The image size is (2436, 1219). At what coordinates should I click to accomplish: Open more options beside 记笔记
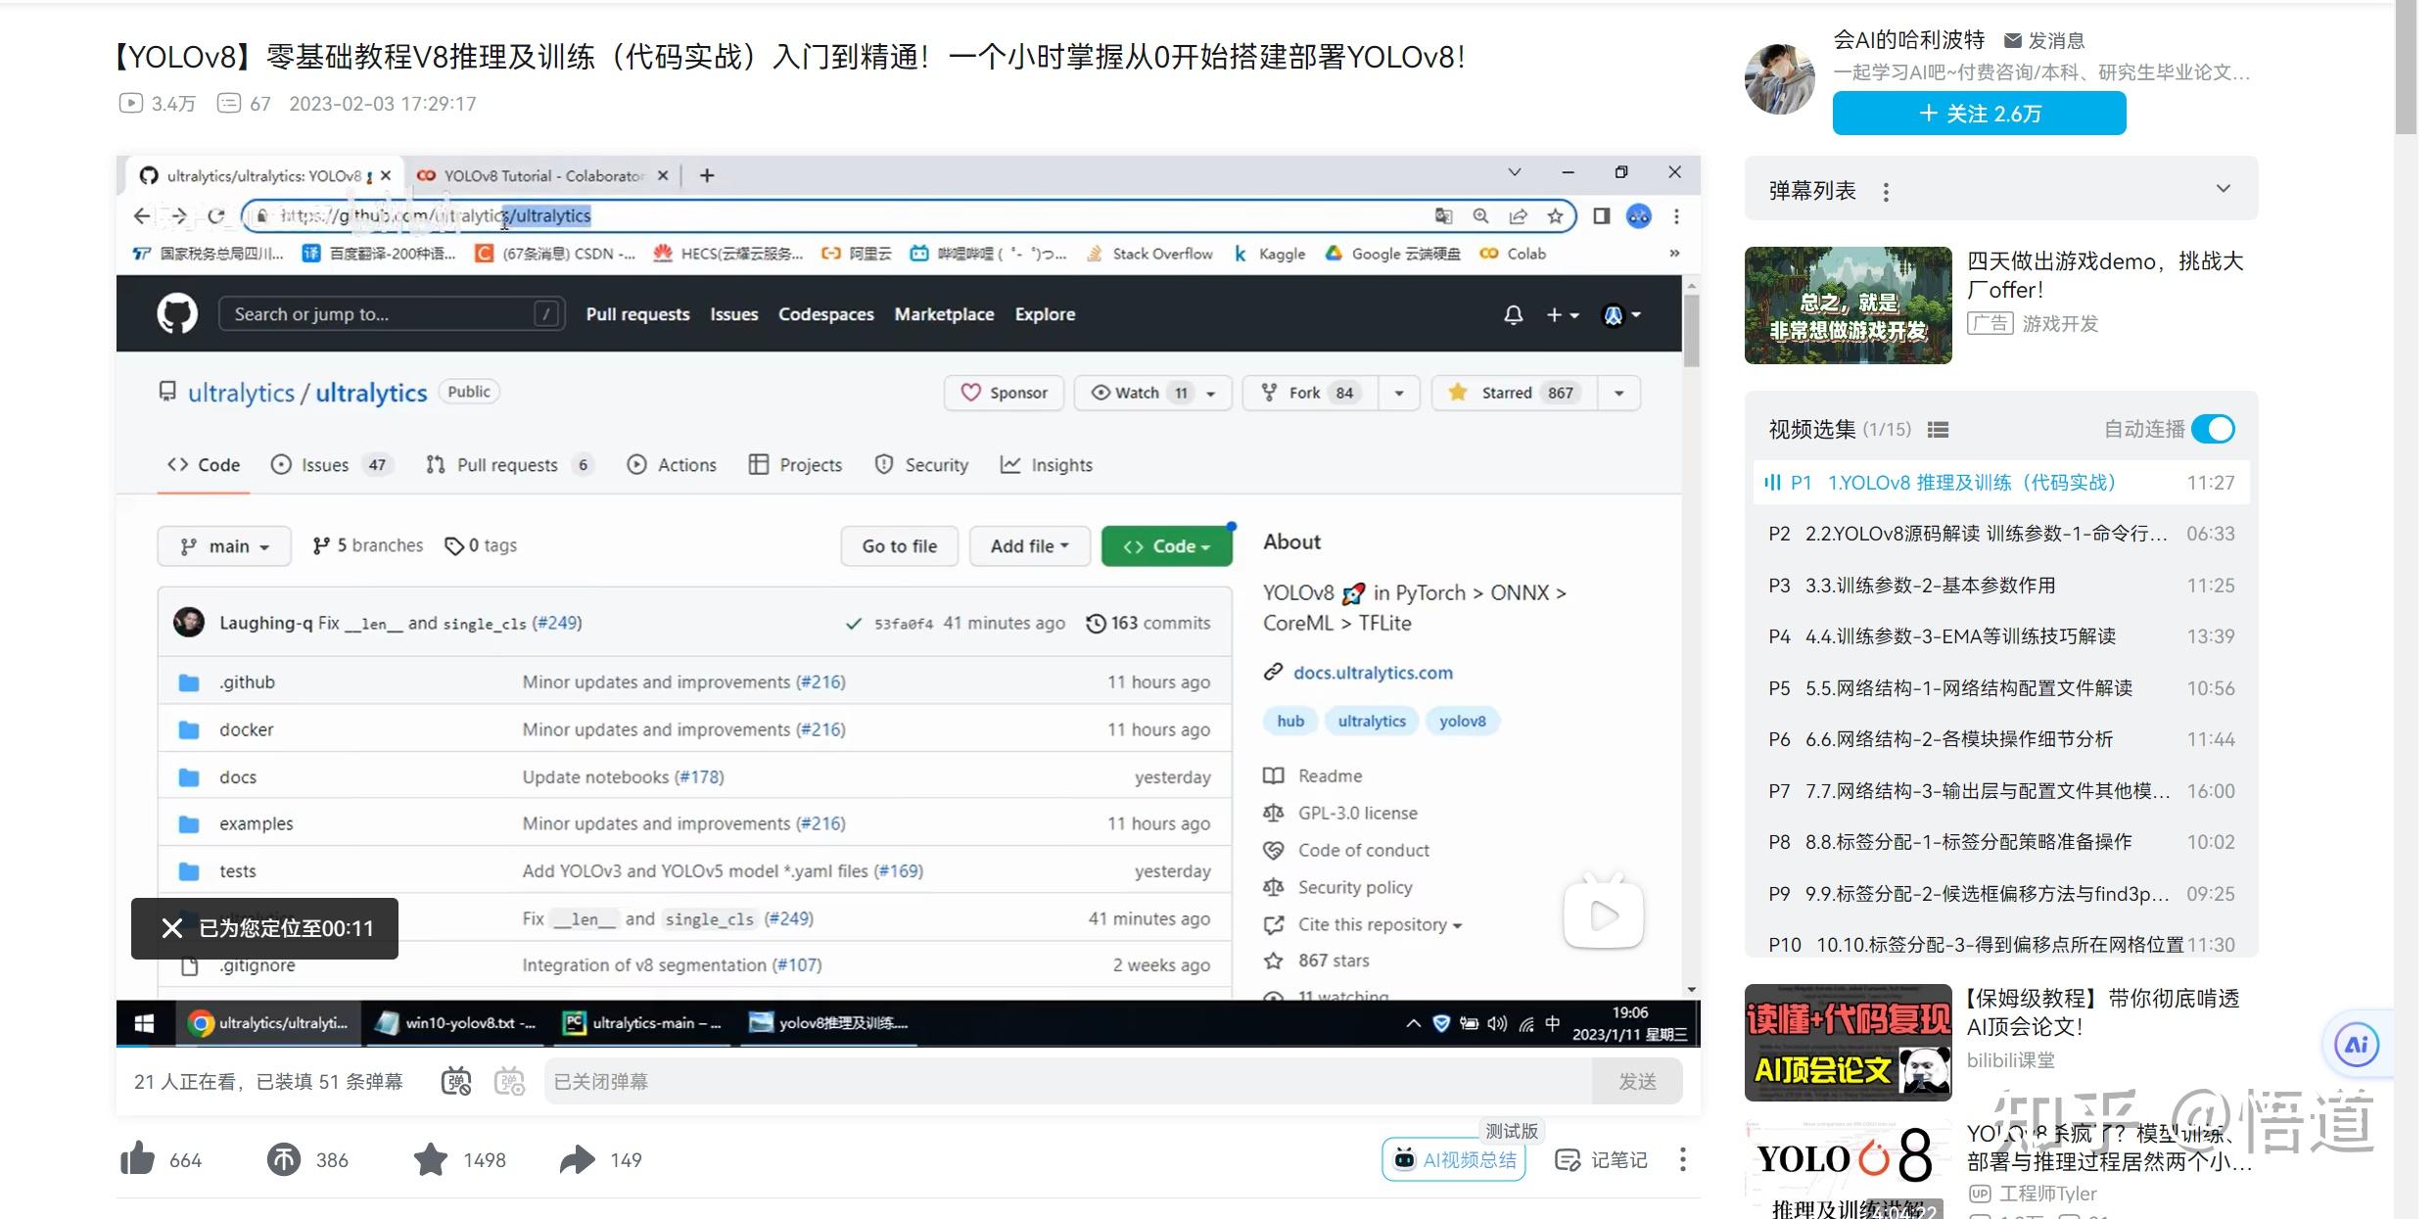pyautogui.click(x=1682, y=1159)
